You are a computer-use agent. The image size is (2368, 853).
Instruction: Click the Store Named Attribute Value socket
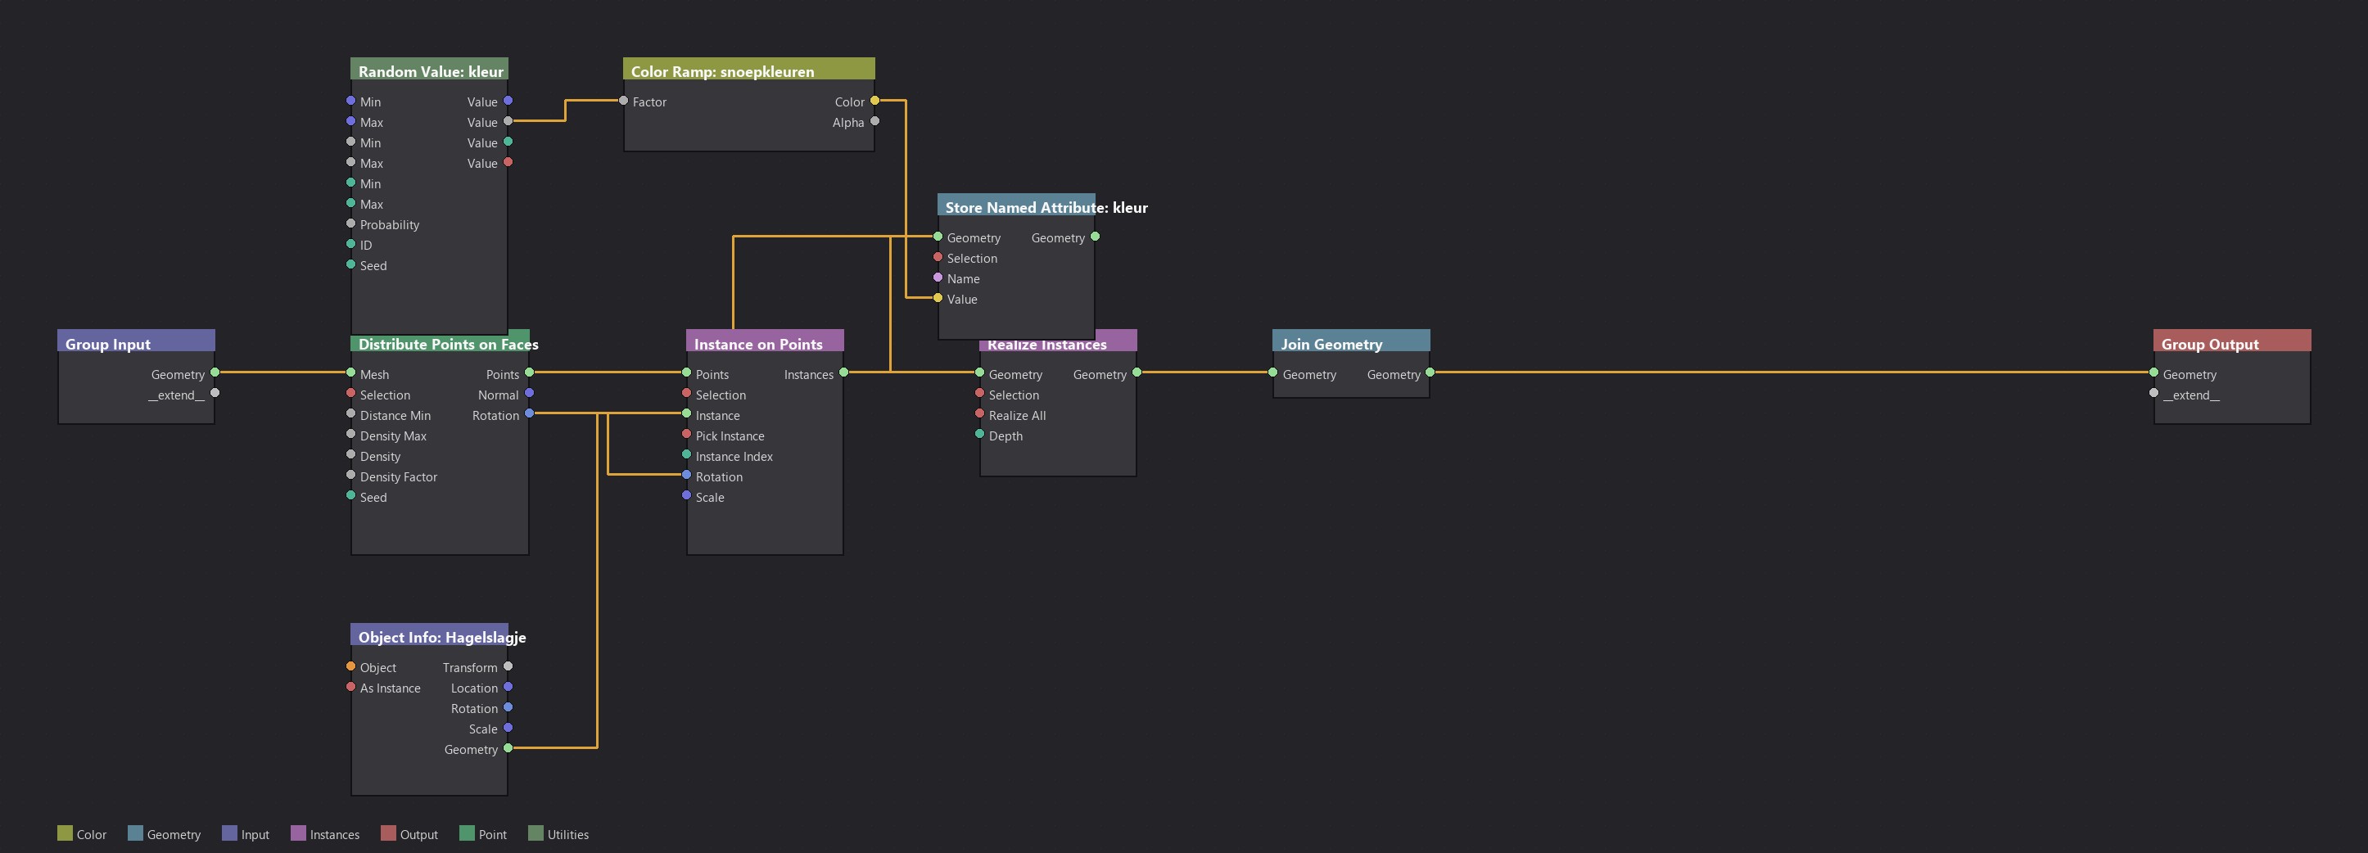pyautogui.click(x=938, y=298)
